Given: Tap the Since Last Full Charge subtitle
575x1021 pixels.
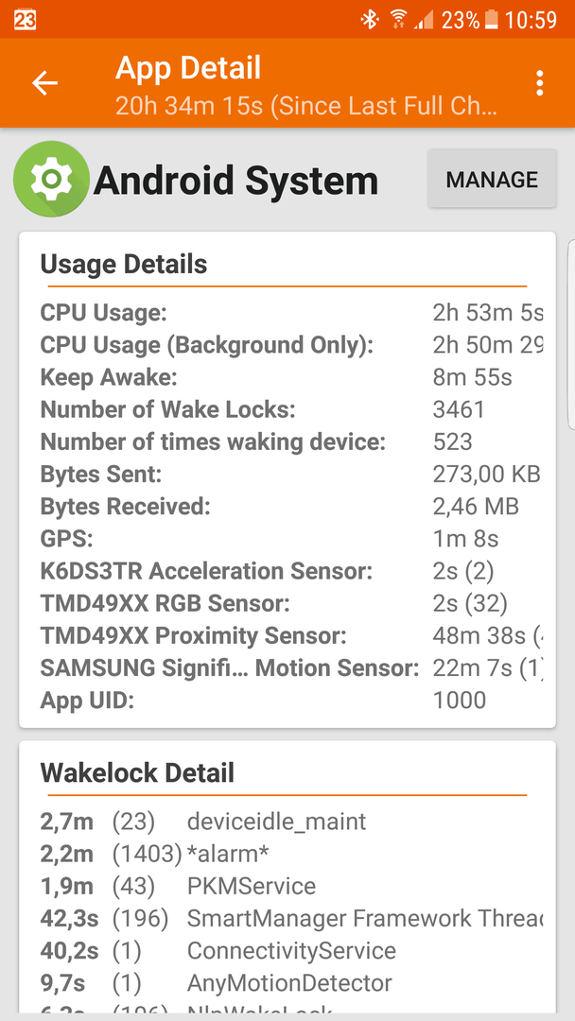Looking at the screenshot, I should tap(306, 105).
